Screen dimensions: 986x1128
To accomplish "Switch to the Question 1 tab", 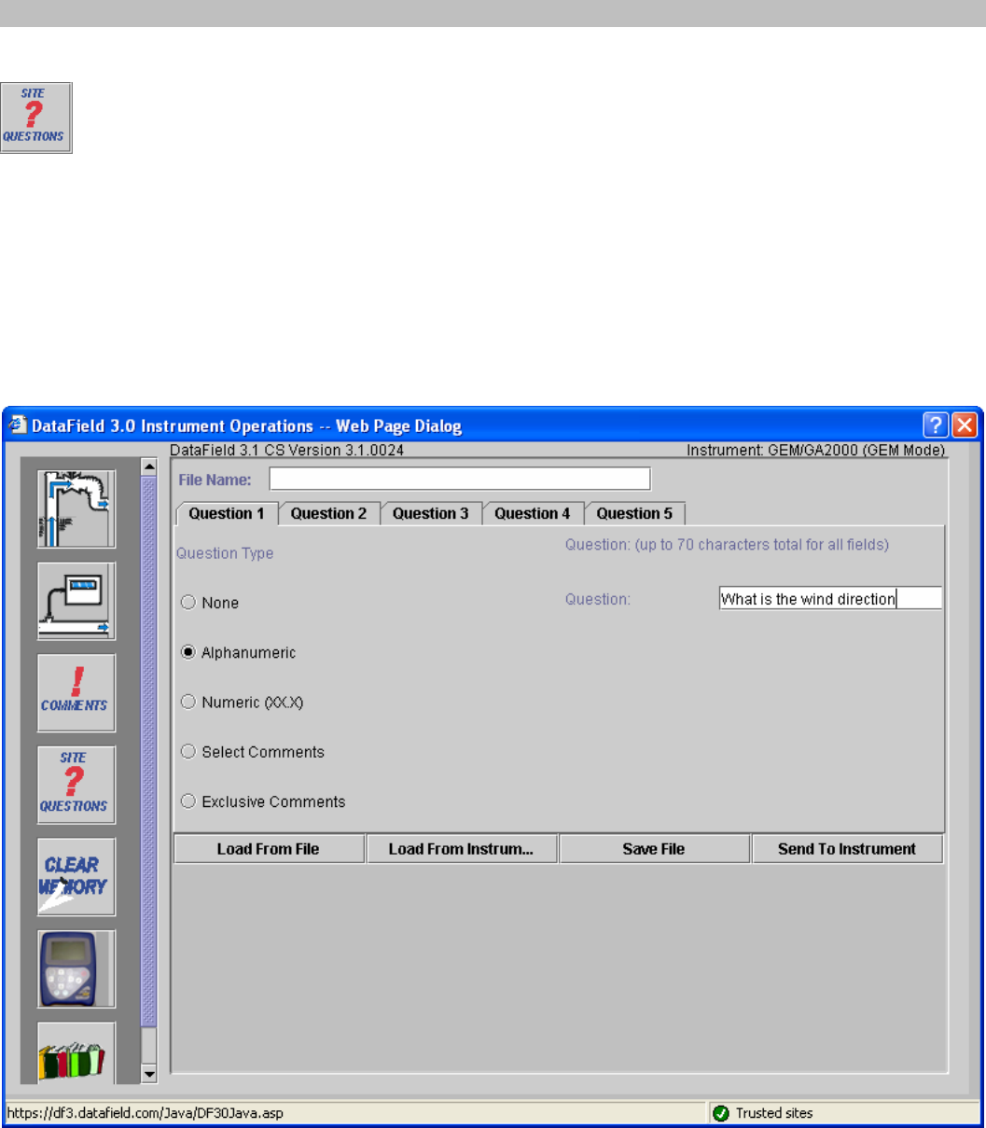I will point(227,513).
